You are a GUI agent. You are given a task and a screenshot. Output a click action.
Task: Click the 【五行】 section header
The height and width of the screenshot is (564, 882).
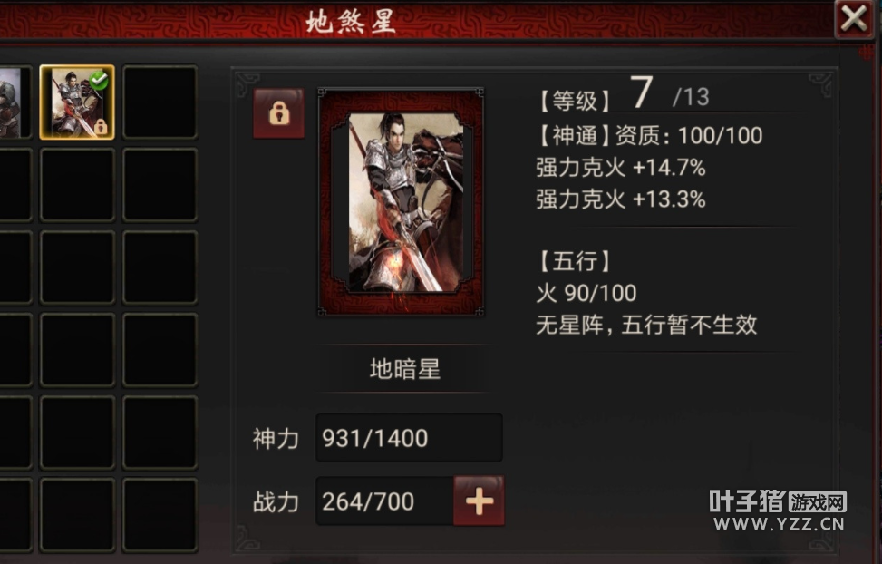(575, 261)
